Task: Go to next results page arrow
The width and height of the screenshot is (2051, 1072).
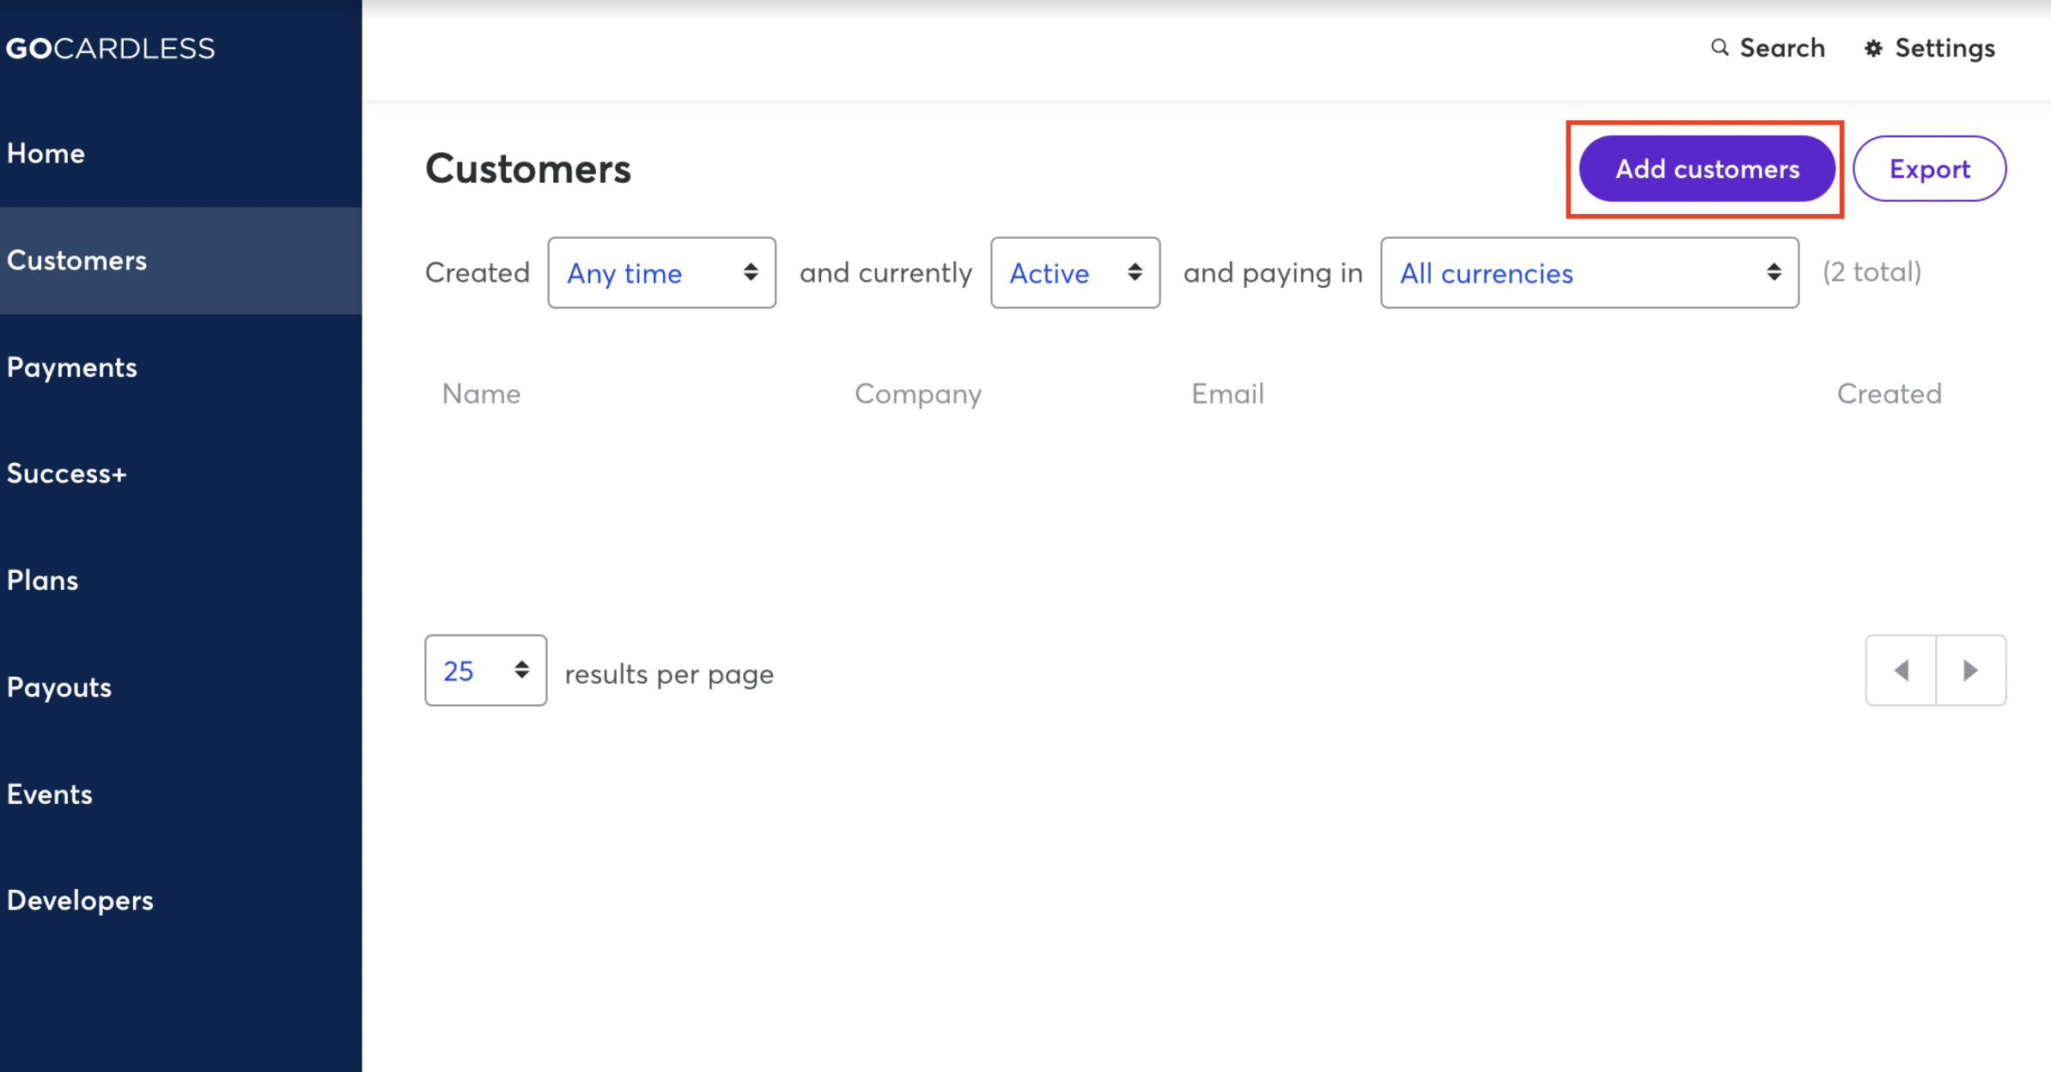Action: click(x=1971, y=670)
